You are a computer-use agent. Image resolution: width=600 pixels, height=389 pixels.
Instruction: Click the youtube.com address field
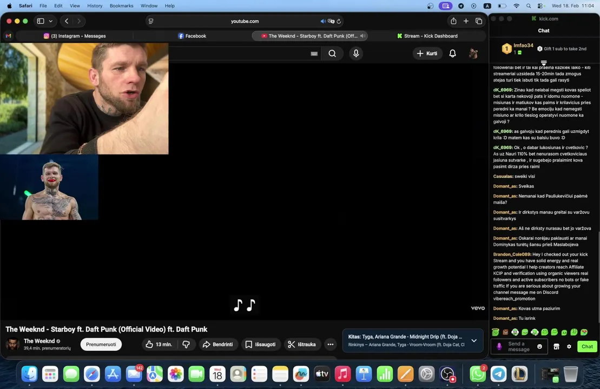245,21
